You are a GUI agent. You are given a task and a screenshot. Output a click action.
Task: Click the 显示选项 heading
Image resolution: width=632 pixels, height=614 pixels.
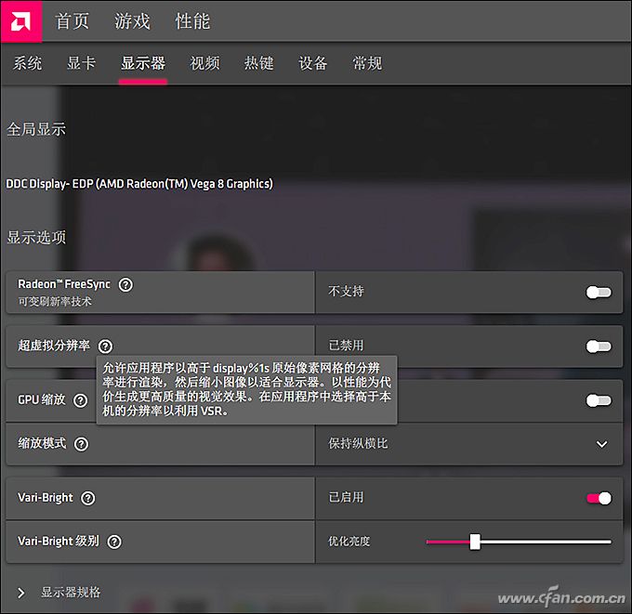pos(36,237)
